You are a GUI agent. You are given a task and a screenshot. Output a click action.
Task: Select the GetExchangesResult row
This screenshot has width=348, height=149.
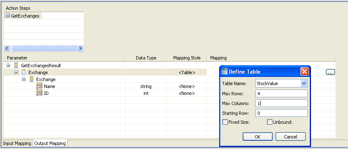click(41, 66)
